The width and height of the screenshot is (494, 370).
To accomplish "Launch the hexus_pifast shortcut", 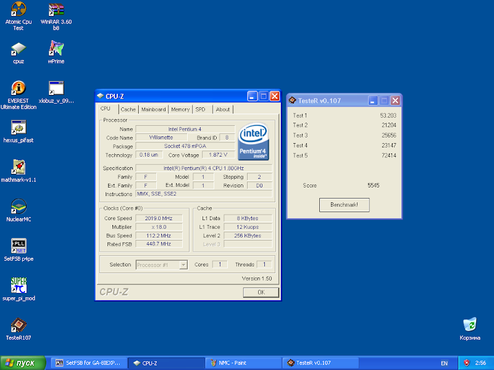I will coord(18,128).
